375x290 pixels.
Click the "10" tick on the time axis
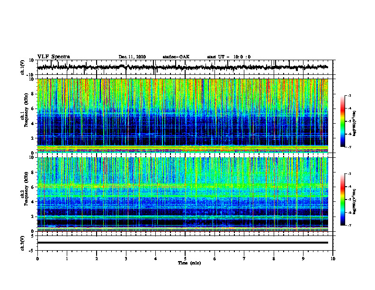[x=333, y=259]
